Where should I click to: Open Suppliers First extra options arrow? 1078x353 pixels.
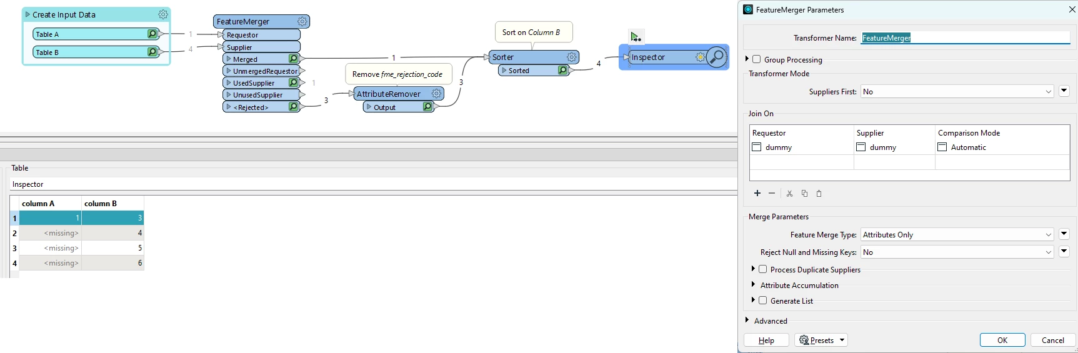tap(1064, 91)
